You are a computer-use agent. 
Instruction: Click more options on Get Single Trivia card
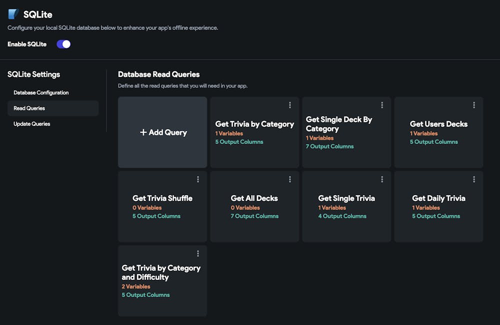pyautogui.click(x=382, y=179)
